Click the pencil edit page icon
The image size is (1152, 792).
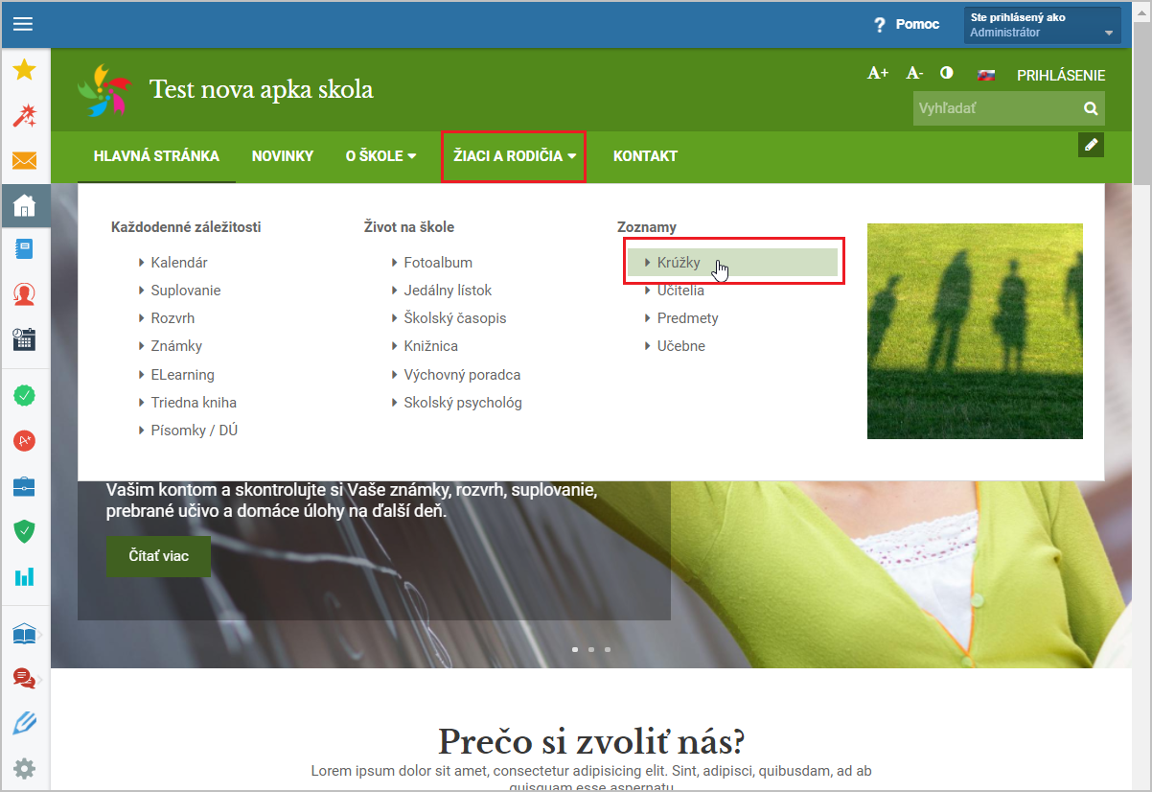point(1091,145)
